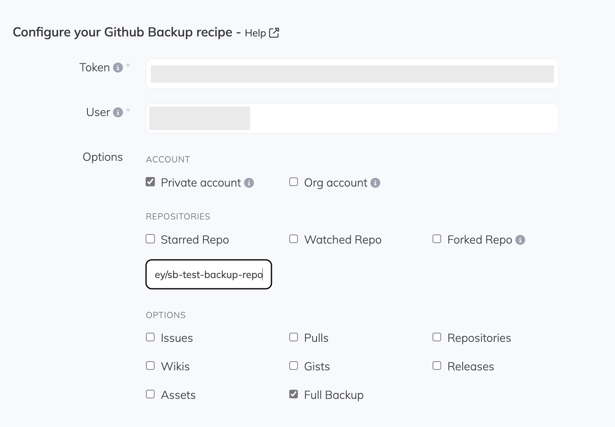Click the Token info icon
Screen dimensions: 615x427
coord(118,68)
